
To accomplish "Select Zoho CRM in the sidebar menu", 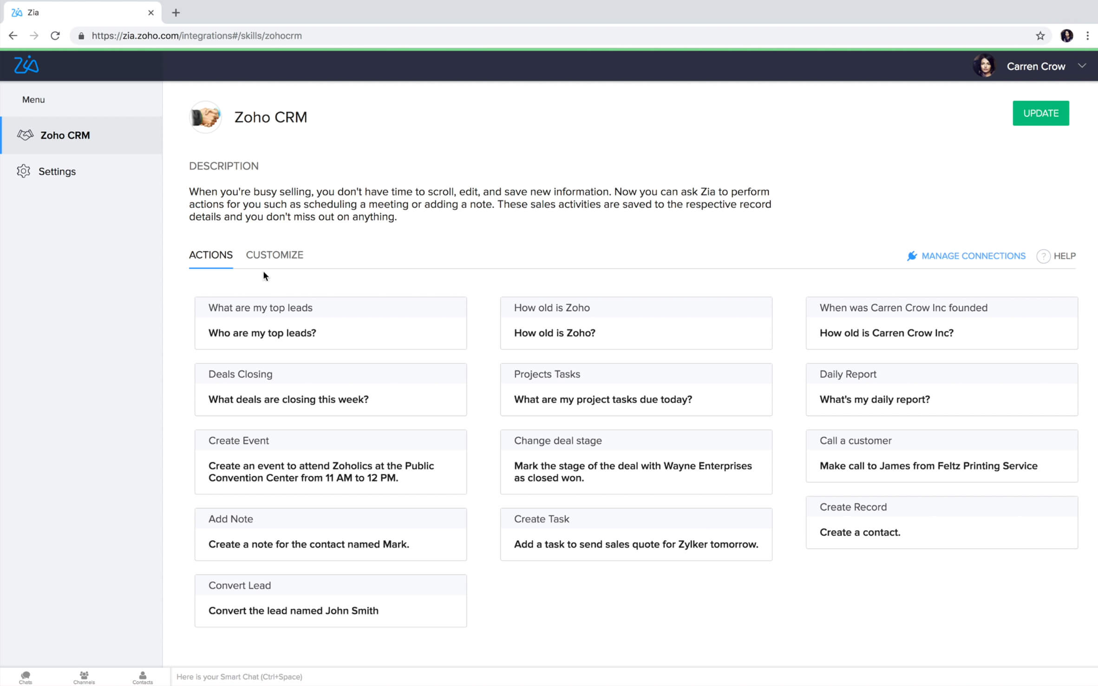I will (65, 136).
